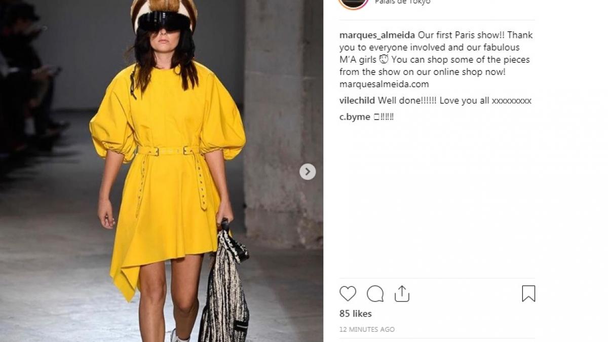This screenshot has height=342, width=608.
Task: Open the poster's round profile avatar
Action: pyautogui.click(x=353, y=3)
